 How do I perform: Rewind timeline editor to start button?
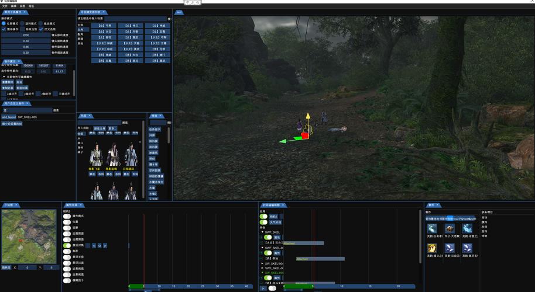pyautogui.click(x=263, y=288)
